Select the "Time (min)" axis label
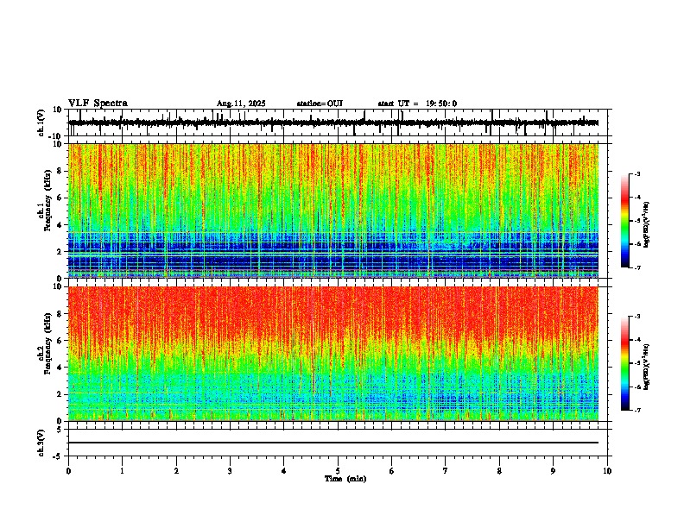This screenshot has height=528, width=684. 345,479
